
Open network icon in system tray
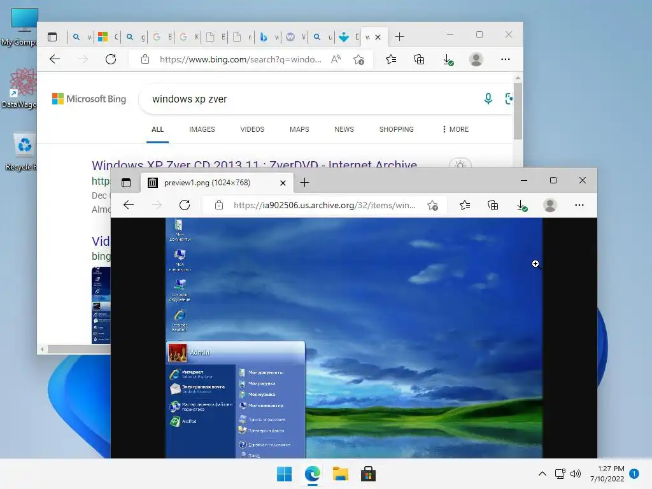[560, 474]
